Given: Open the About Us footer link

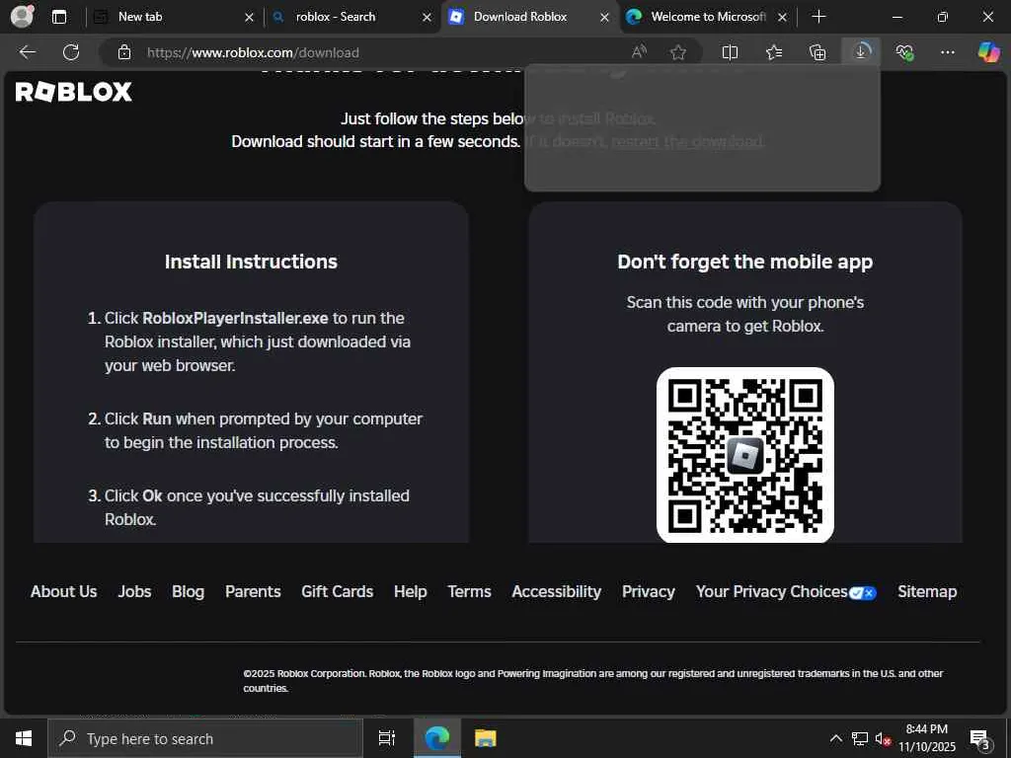Looking at the screenshot, I should [x=64, y=592].
